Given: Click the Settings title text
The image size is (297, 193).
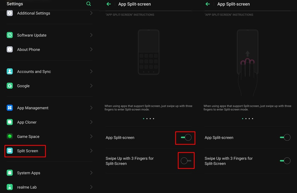Looking at the screenshot, I should click(x=15, y=4).
